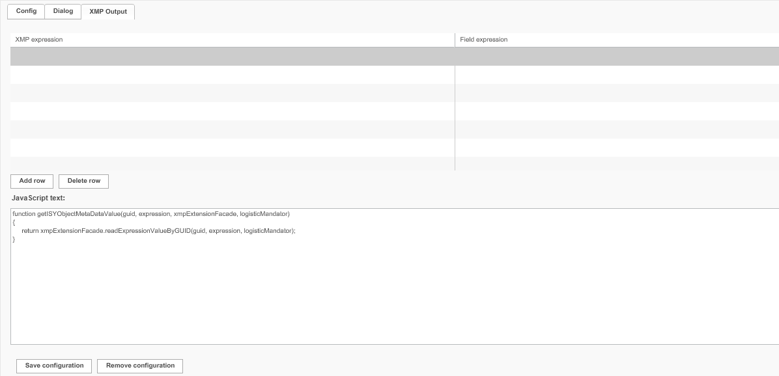Click the Add row button
Viewport: 779px width, 376px height.
pyautogui.click(x=31, y=181)
